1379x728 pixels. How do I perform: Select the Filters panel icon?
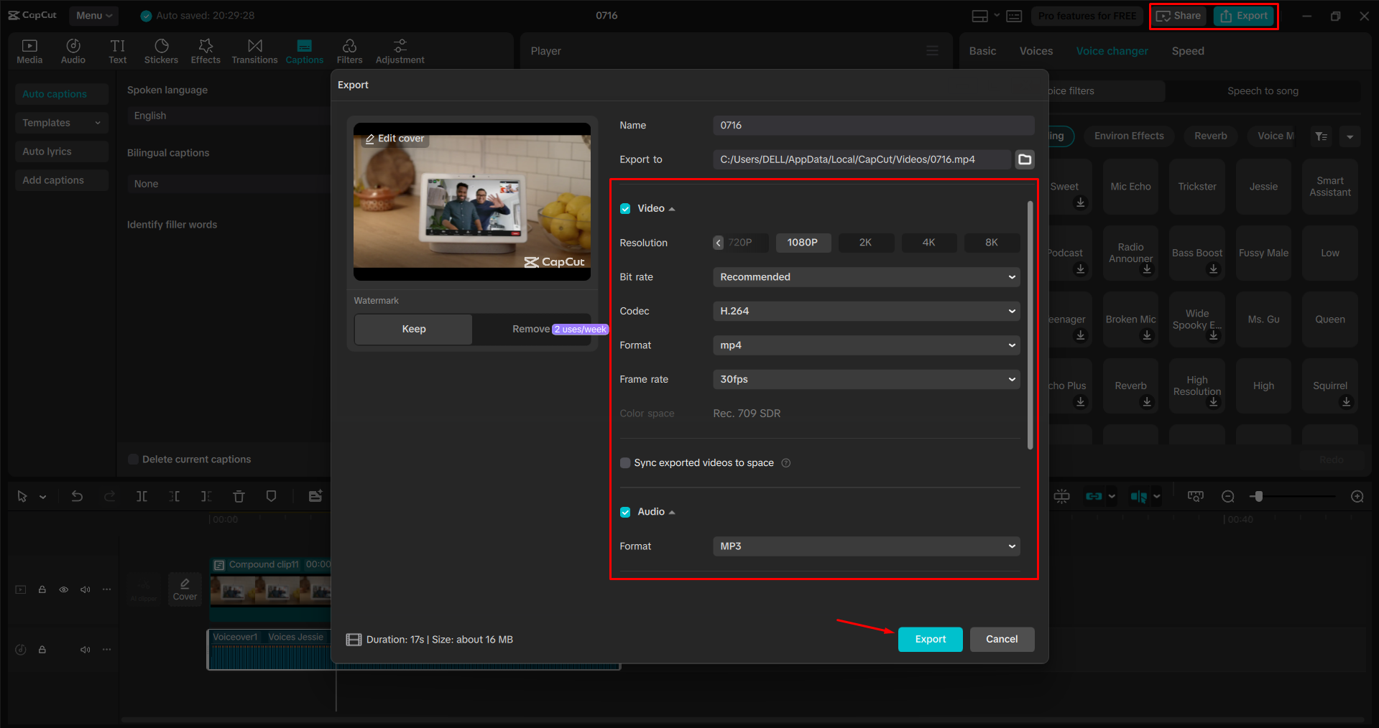[350, 50]
